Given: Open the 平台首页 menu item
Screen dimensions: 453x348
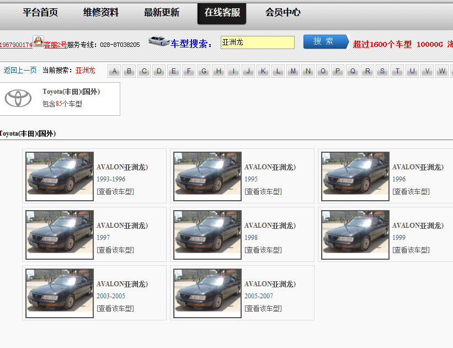Looking at the screenshot, I should coord(40,13).
